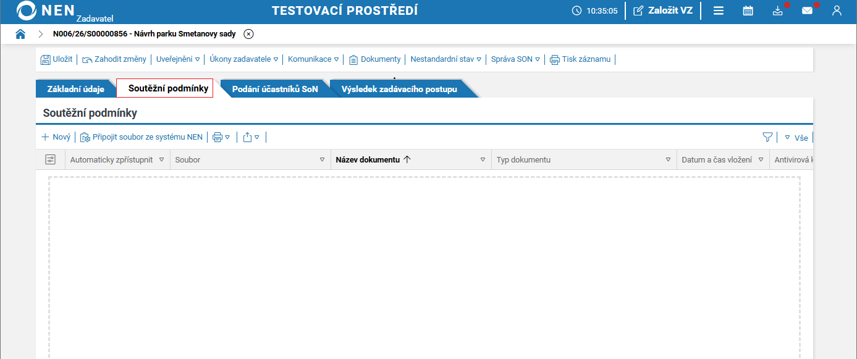
Task: Sort by Typ dokumentu column header
Action: point(523,159)
